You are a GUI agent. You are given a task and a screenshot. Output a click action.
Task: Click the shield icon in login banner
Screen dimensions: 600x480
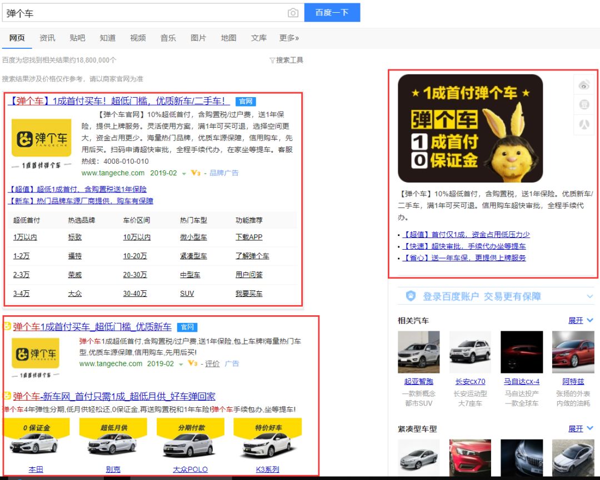[411, 296]
